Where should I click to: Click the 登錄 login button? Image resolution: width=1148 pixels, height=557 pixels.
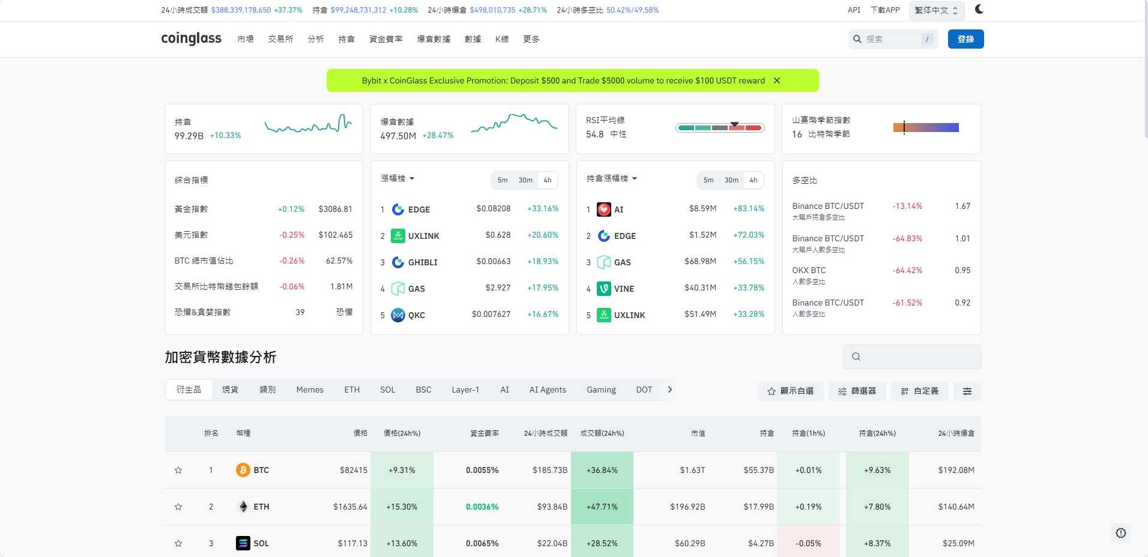click(965, 39)
